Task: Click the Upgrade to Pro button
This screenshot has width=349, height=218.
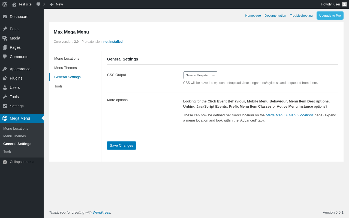Action: [x=330, y=16]
